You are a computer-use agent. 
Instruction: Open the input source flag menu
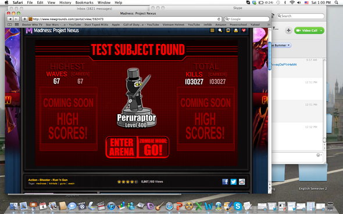306,3
